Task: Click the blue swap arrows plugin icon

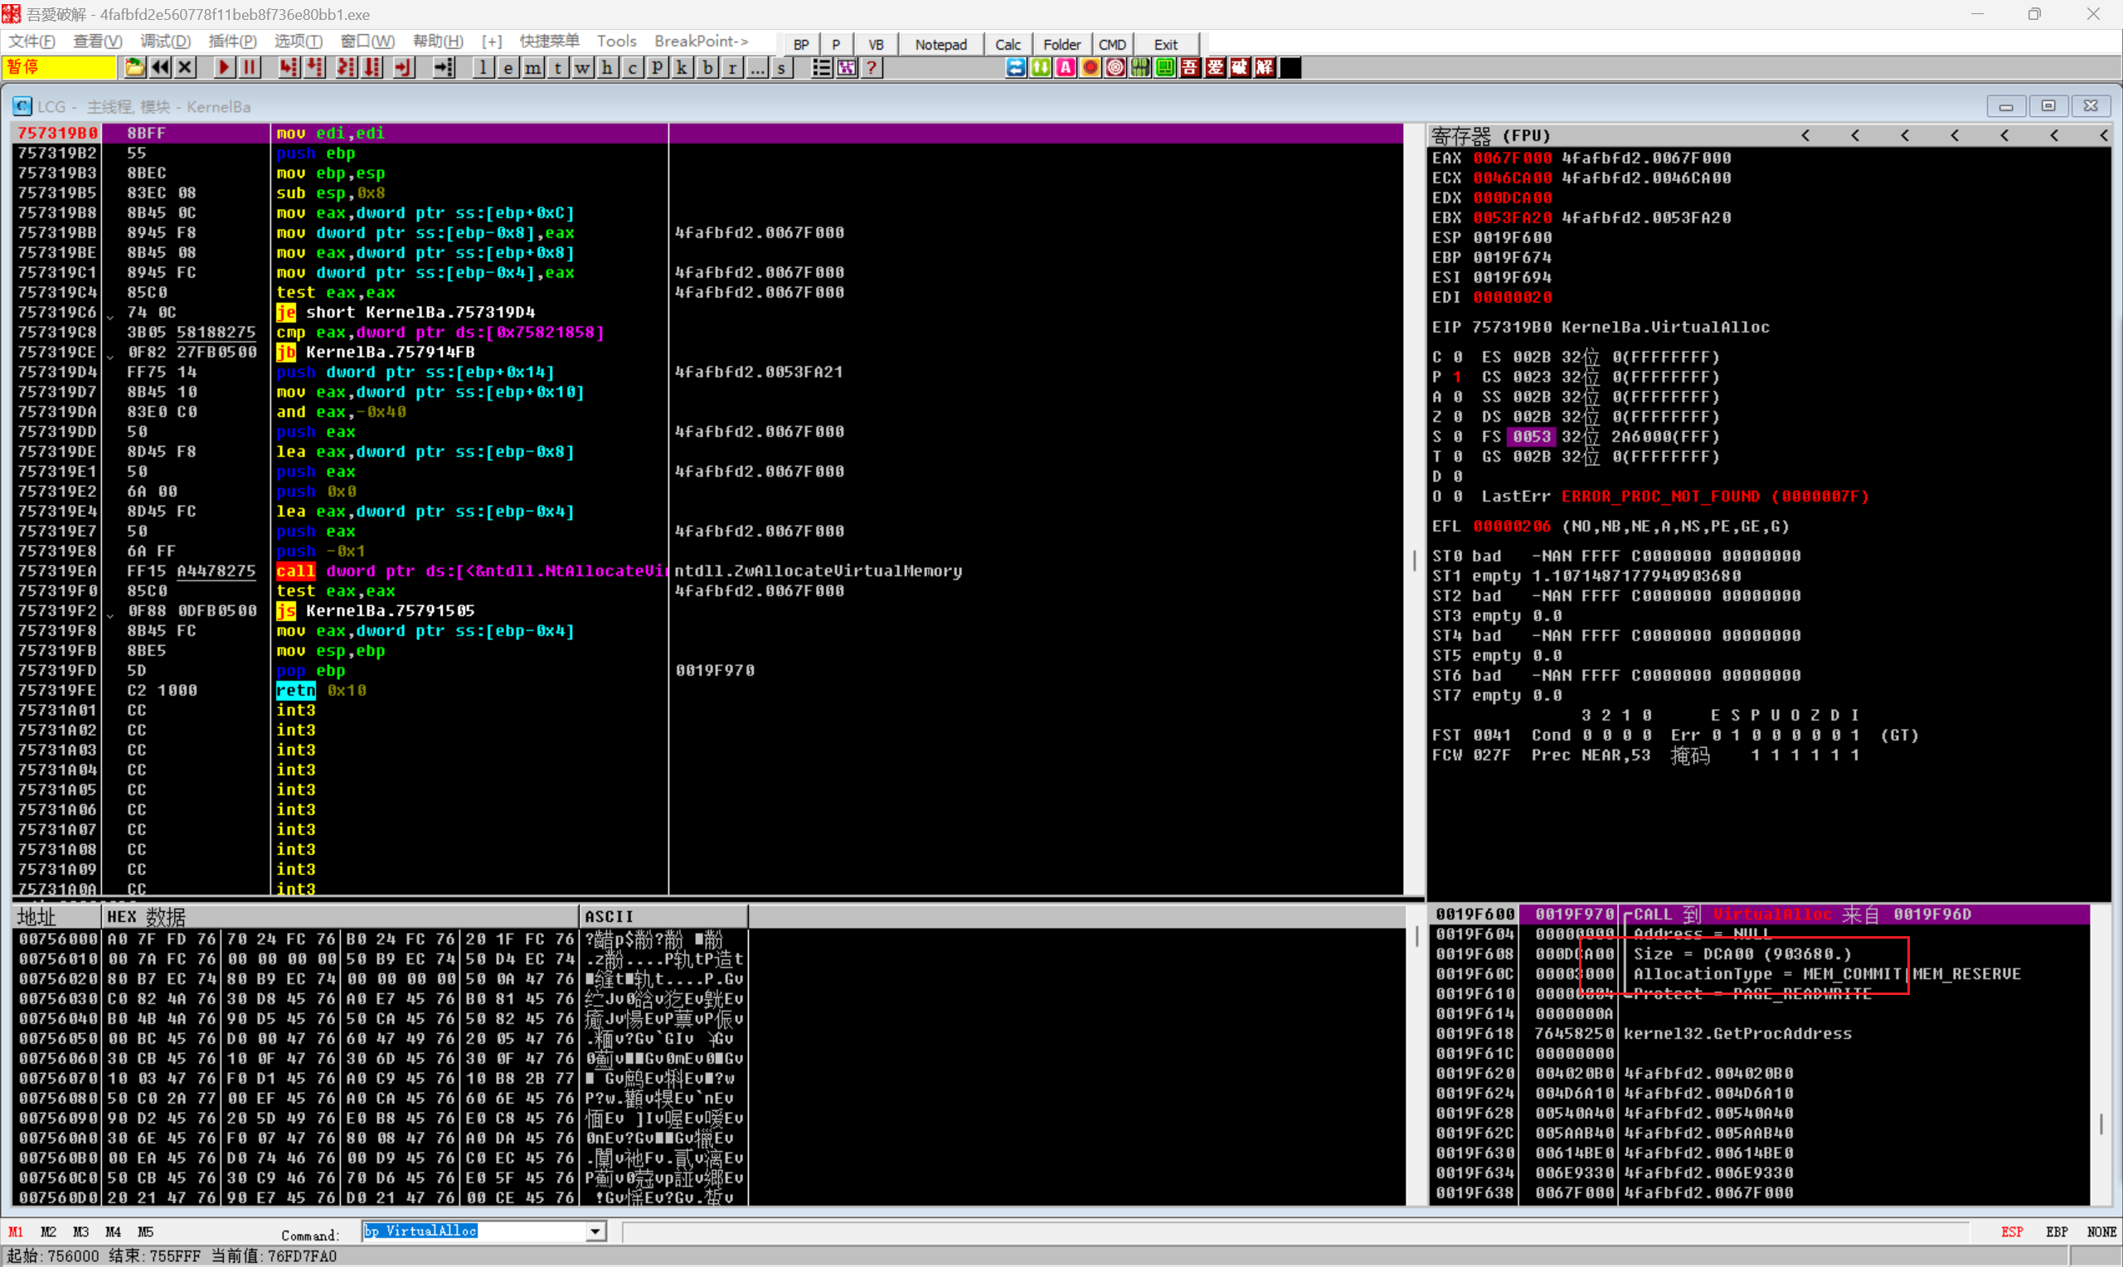Action: (x=1015, y=67)
